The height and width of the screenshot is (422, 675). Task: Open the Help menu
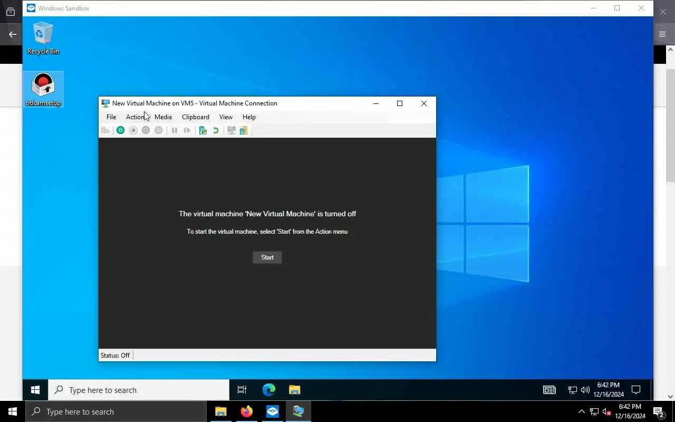coord(249,117)
